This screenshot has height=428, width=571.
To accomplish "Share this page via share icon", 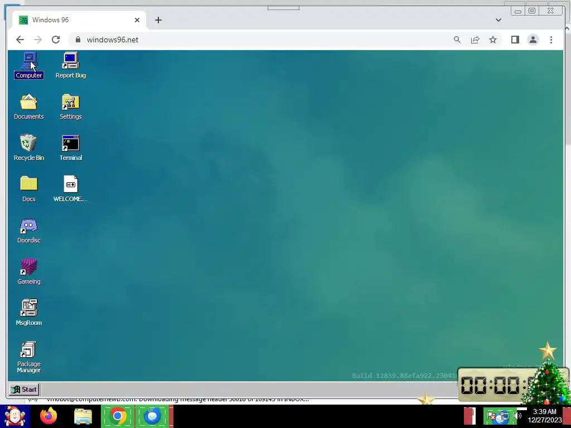I will pos(475,40).
